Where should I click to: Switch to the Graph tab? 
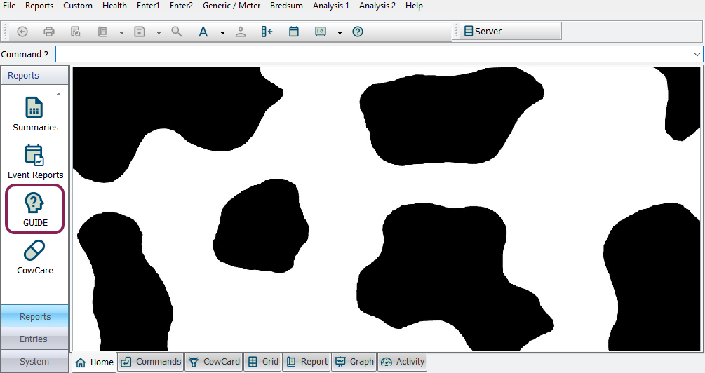(x=354, y=362)
